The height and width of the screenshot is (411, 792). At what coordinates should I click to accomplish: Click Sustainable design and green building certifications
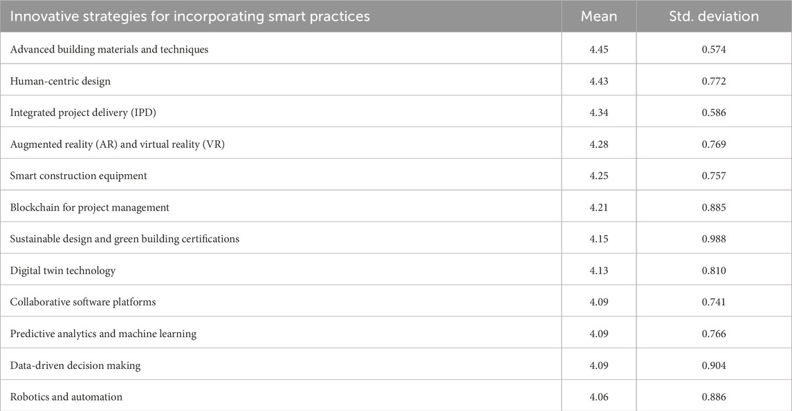125,239
